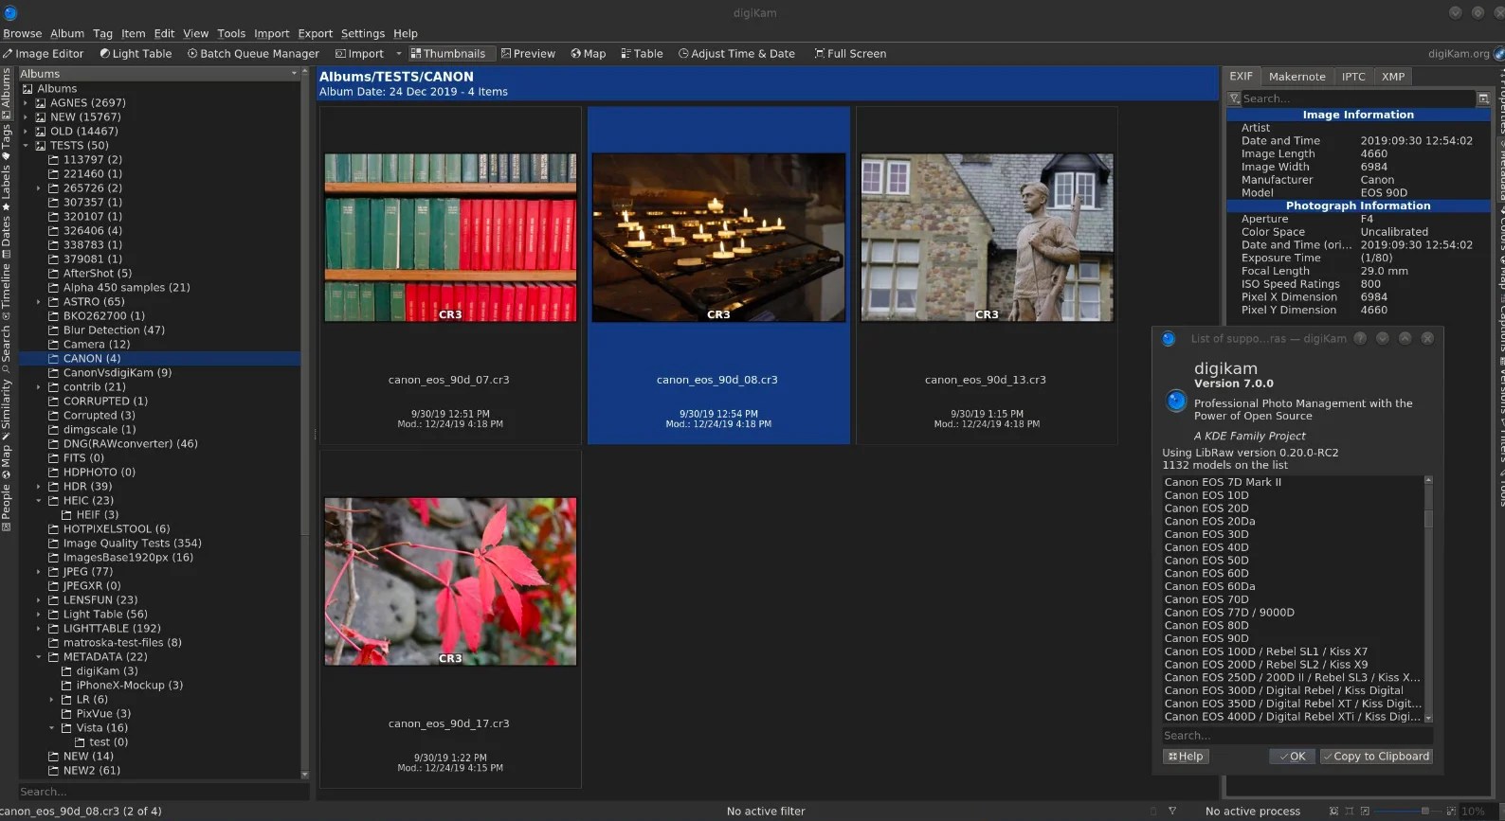
Task: Click the zoom slider handle in status bar
Action: [1424, 812]
